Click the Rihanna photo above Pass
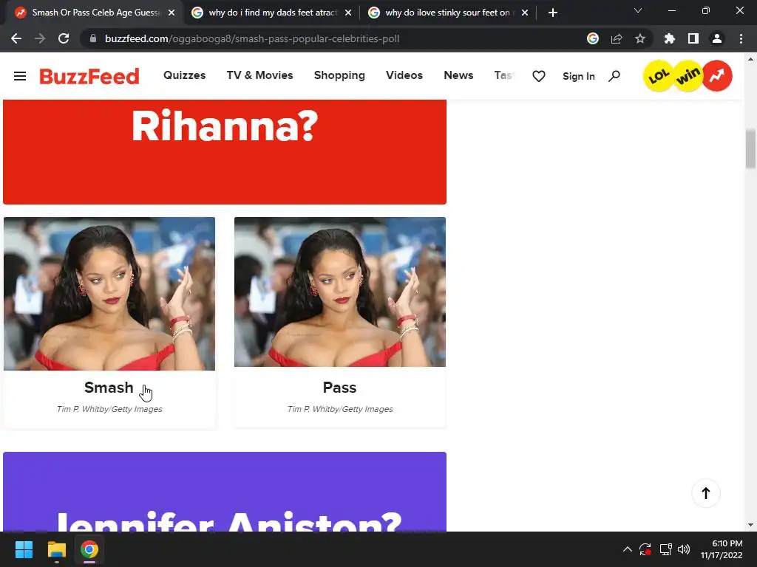The width and height of the screenshot is (757, 567). click(340, 292)
